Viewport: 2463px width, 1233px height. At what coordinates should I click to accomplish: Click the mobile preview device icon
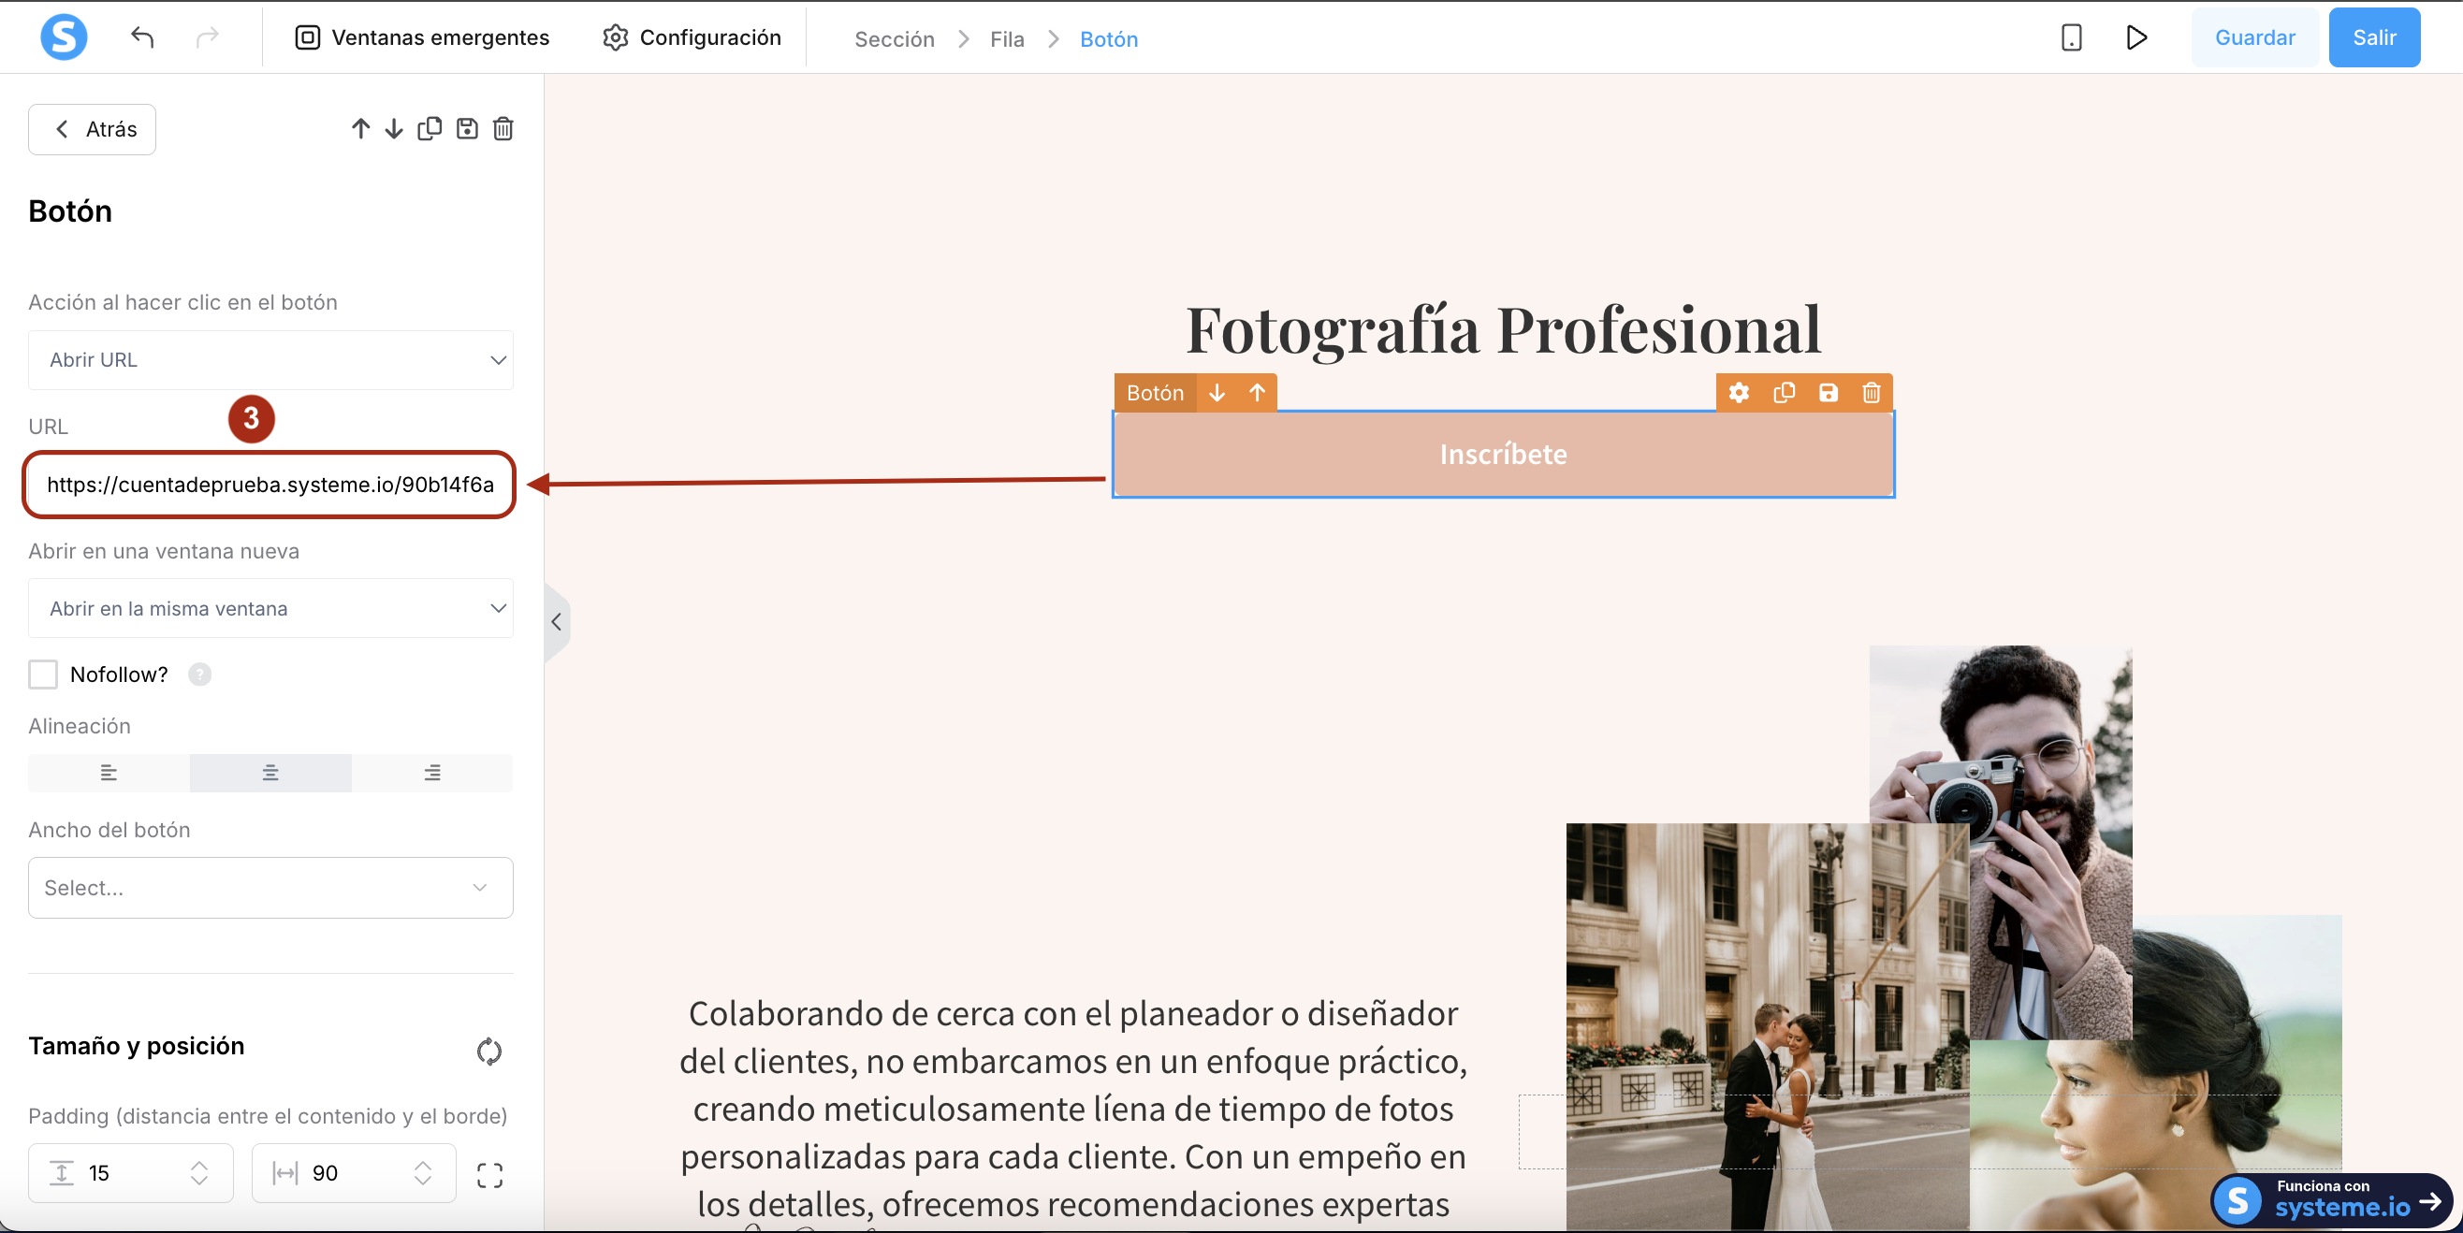pyautogui.click(x=2071, y=37)
